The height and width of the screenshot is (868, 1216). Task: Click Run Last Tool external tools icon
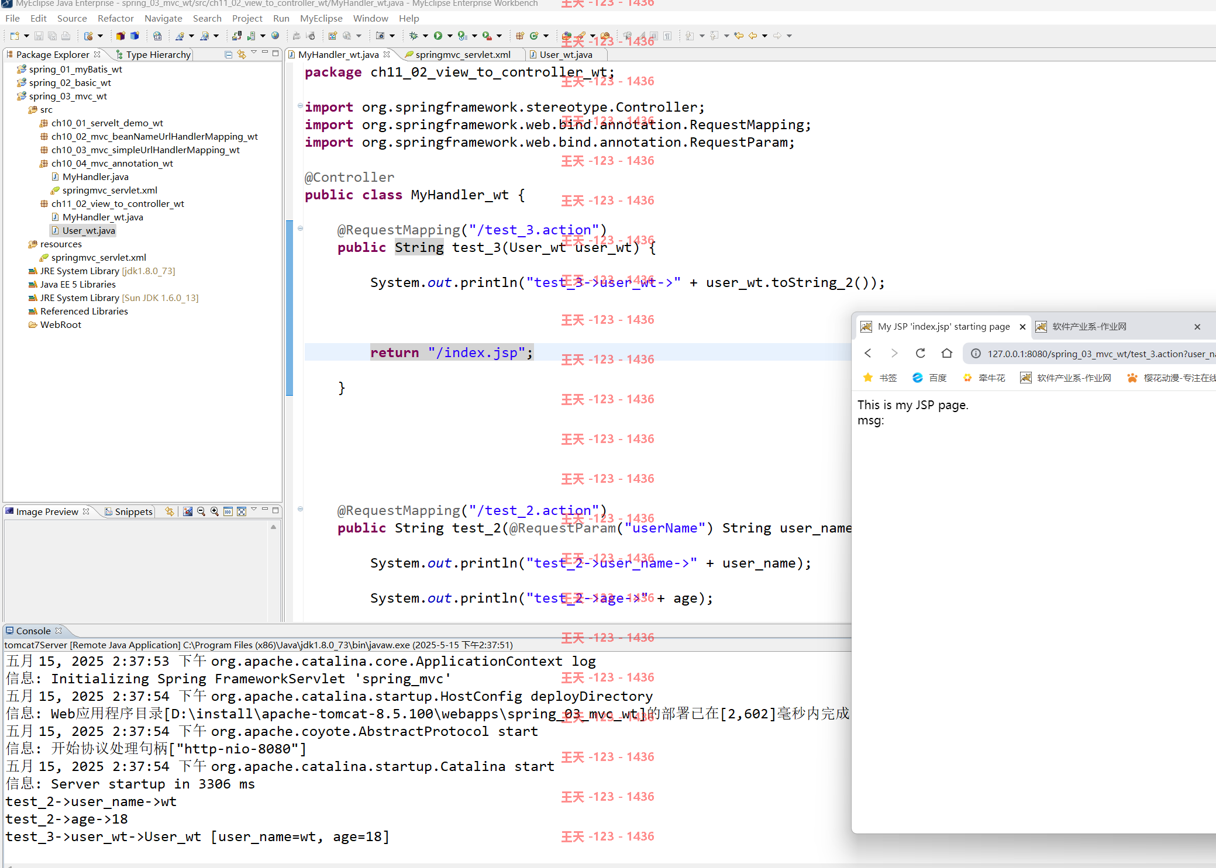coord(487,36)
